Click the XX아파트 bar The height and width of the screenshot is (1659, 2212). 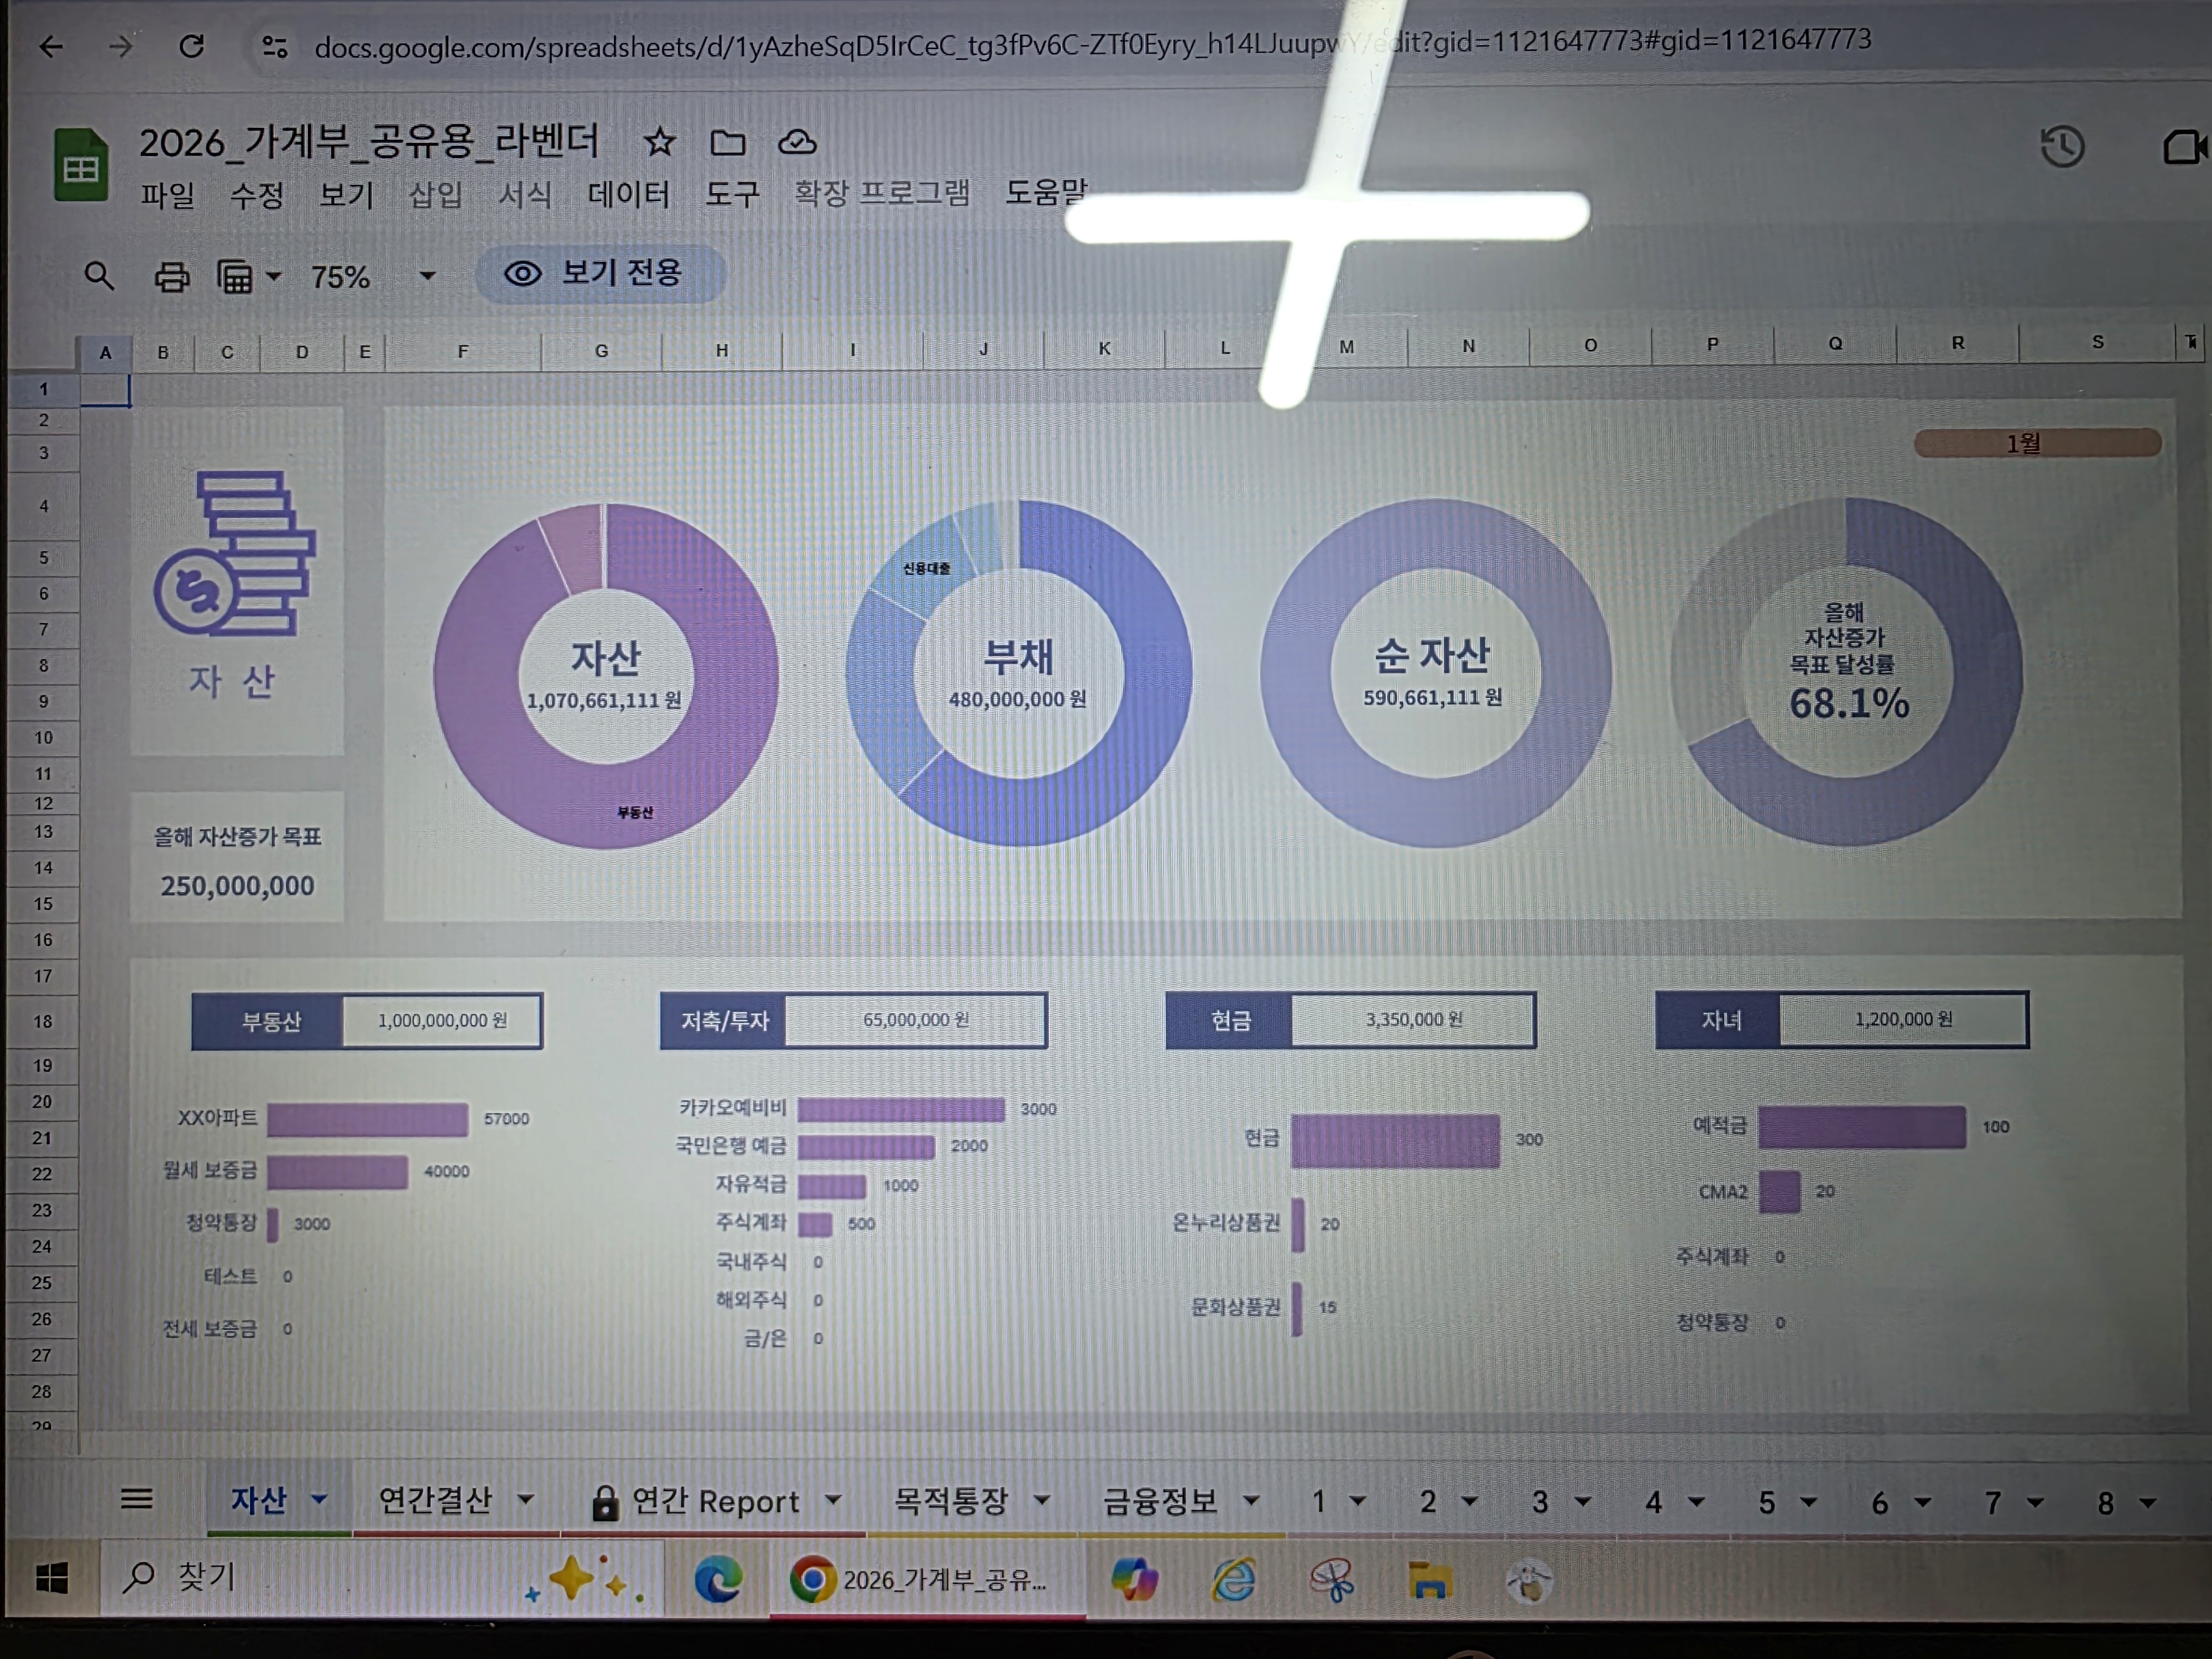click(367, 1119)
